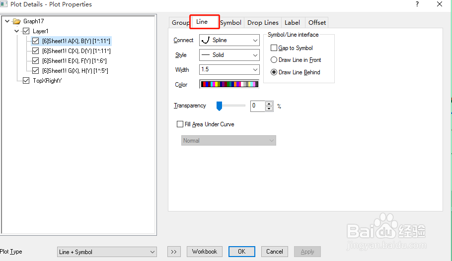Toggle checkbox for C(X), D(Y) plot

(35, 51)
